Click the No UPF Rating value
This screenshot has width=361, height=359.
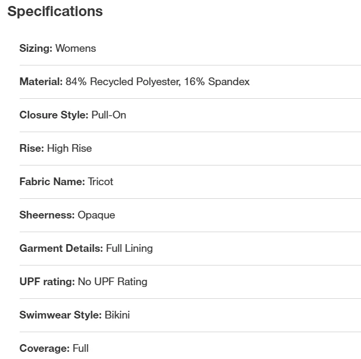[113, 282]
